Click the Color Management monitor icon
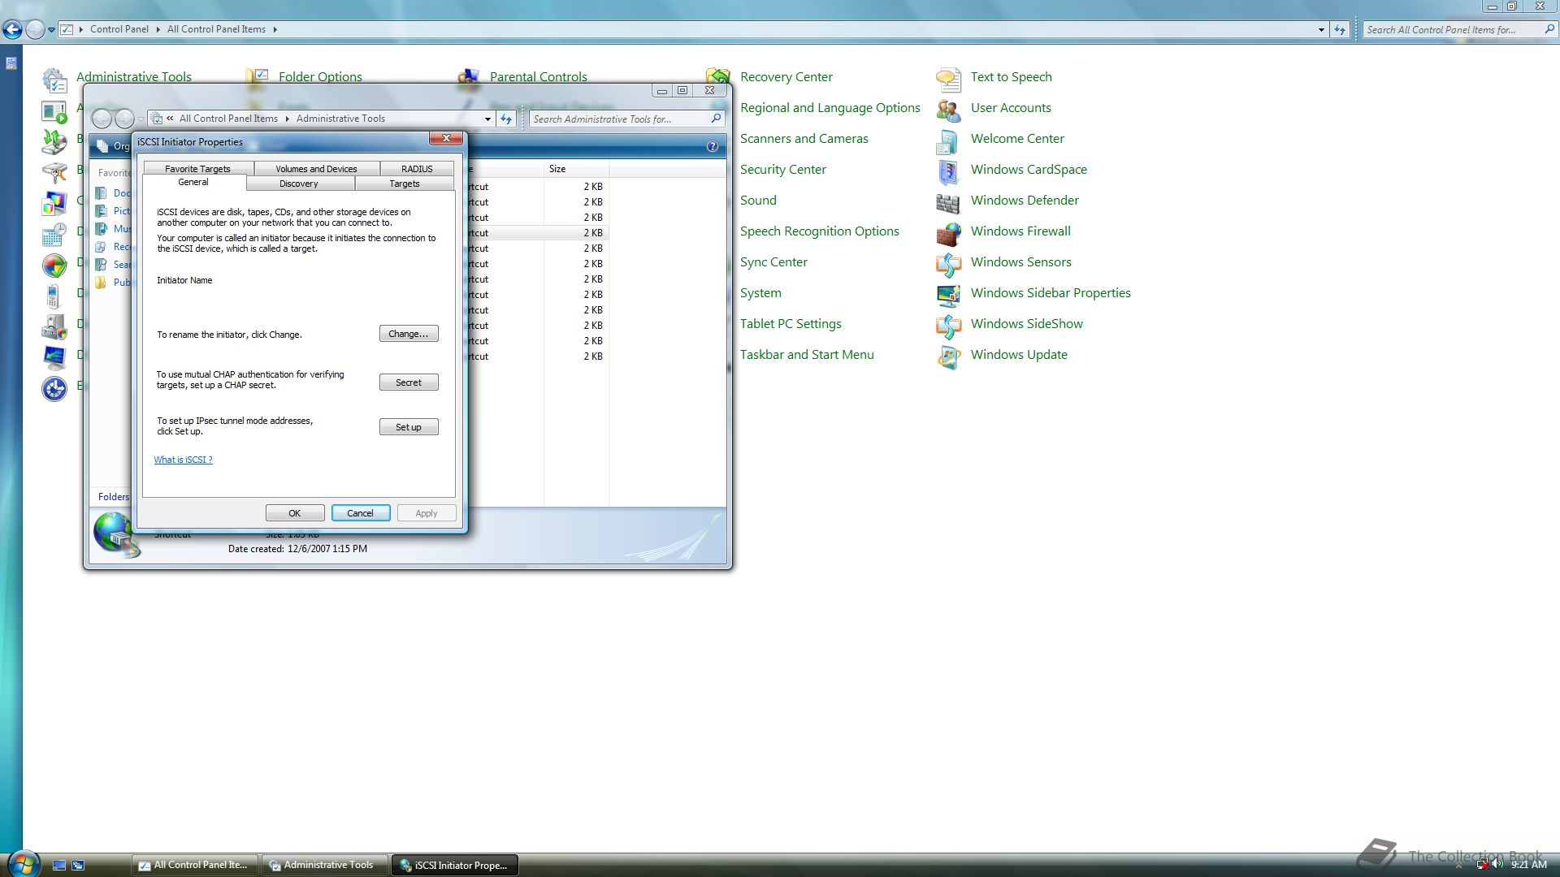Image resolution: width=1560 pixels, height=877 pixels. pos(54,203)
